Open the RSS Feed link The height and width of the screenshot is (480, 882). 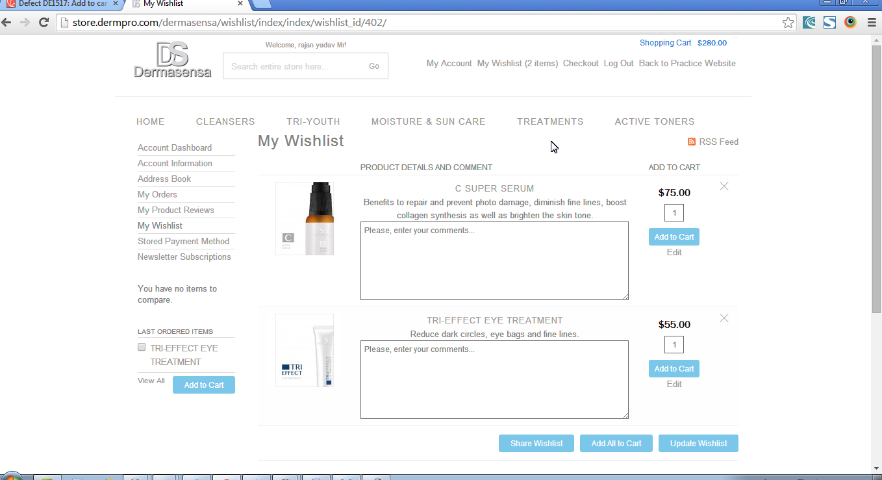point(713,142)
